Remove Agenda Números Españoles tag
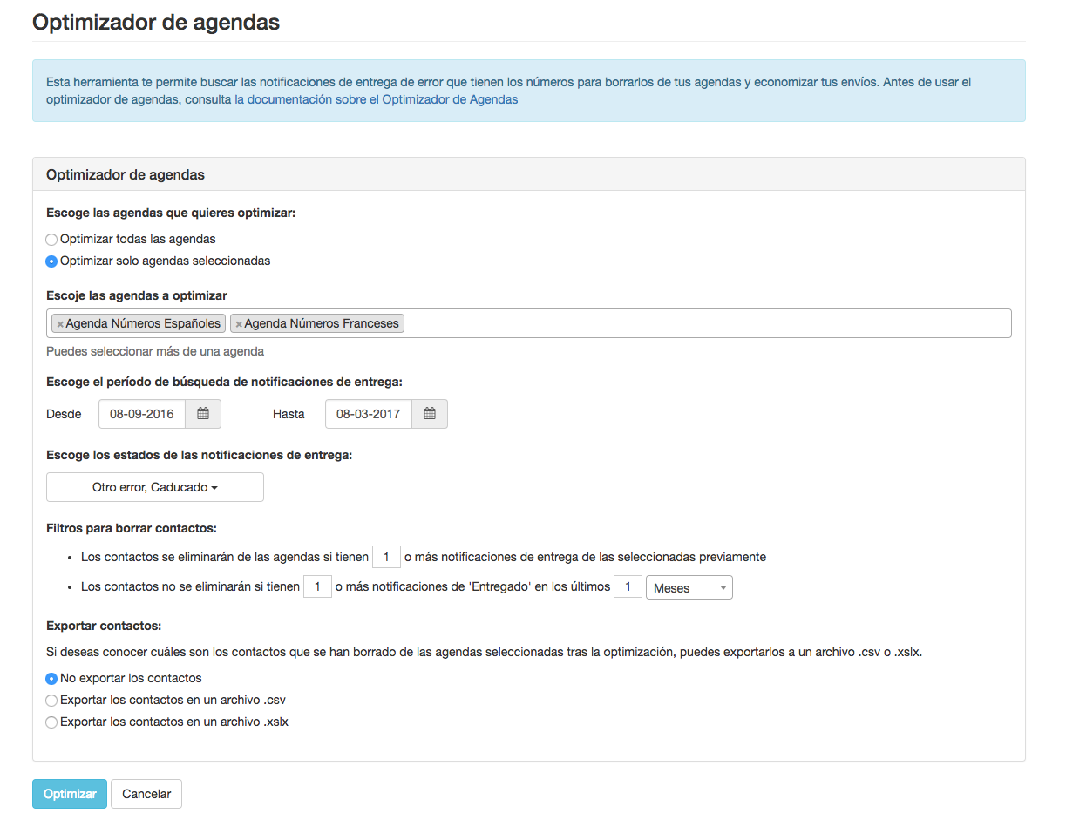Viewport: 1066px width, 820px height. coord(60,324)
